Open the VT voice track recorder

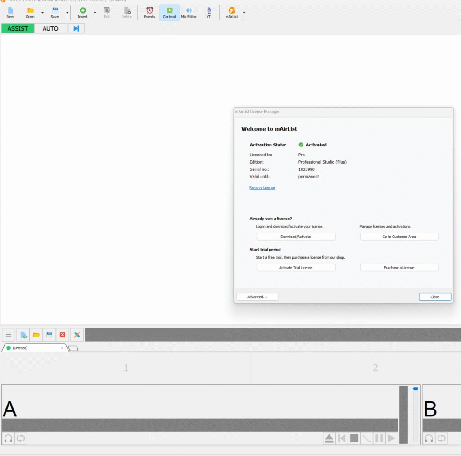(x=208, y=13)
